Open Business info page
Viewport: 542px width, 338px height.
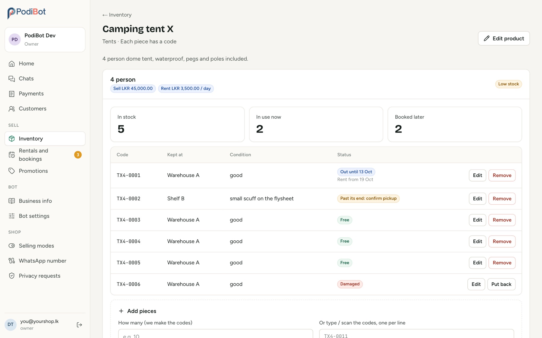point(45,201)
